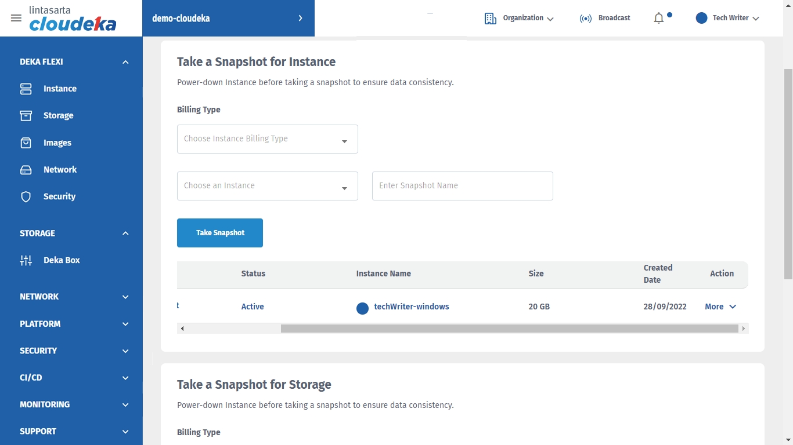The height and width of the screenshot is (445, 793).
Task: Click the Storage archive box icon
Action: coord(26,116)
